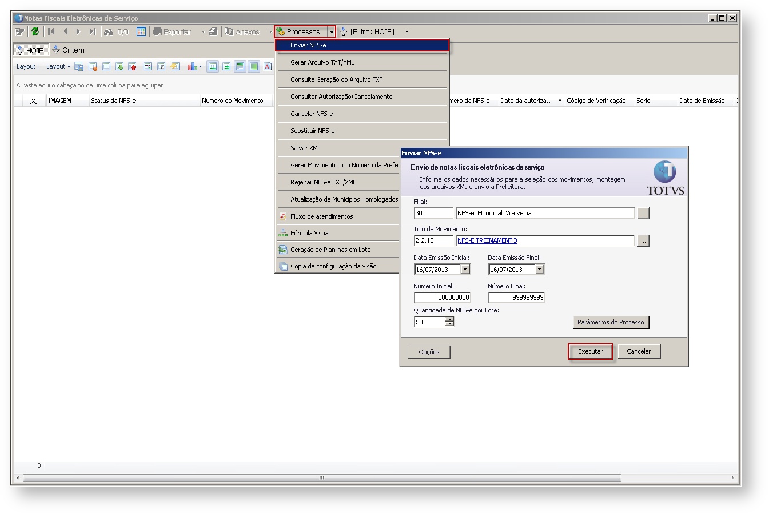The width and height of the screenshot is (769, 514).
Task: Click the Número Inicial field
Action: coord(442,298)
